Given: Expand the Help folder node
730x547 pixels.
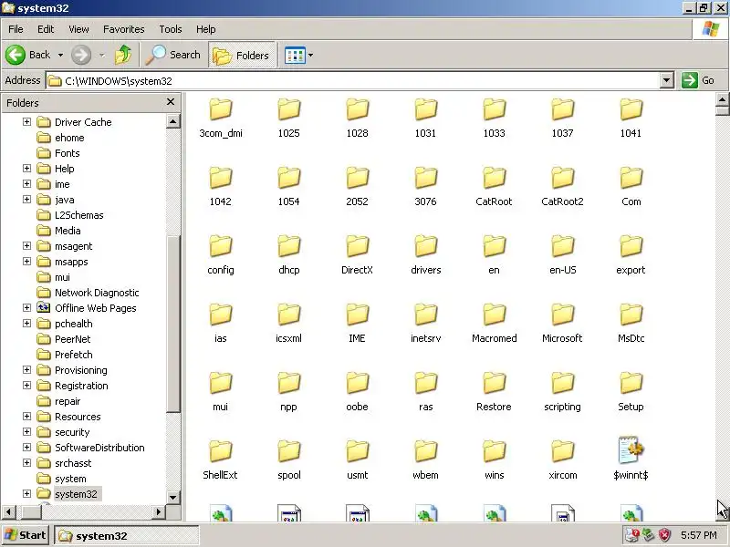Looking at the screenshot, I should (27, 169).
